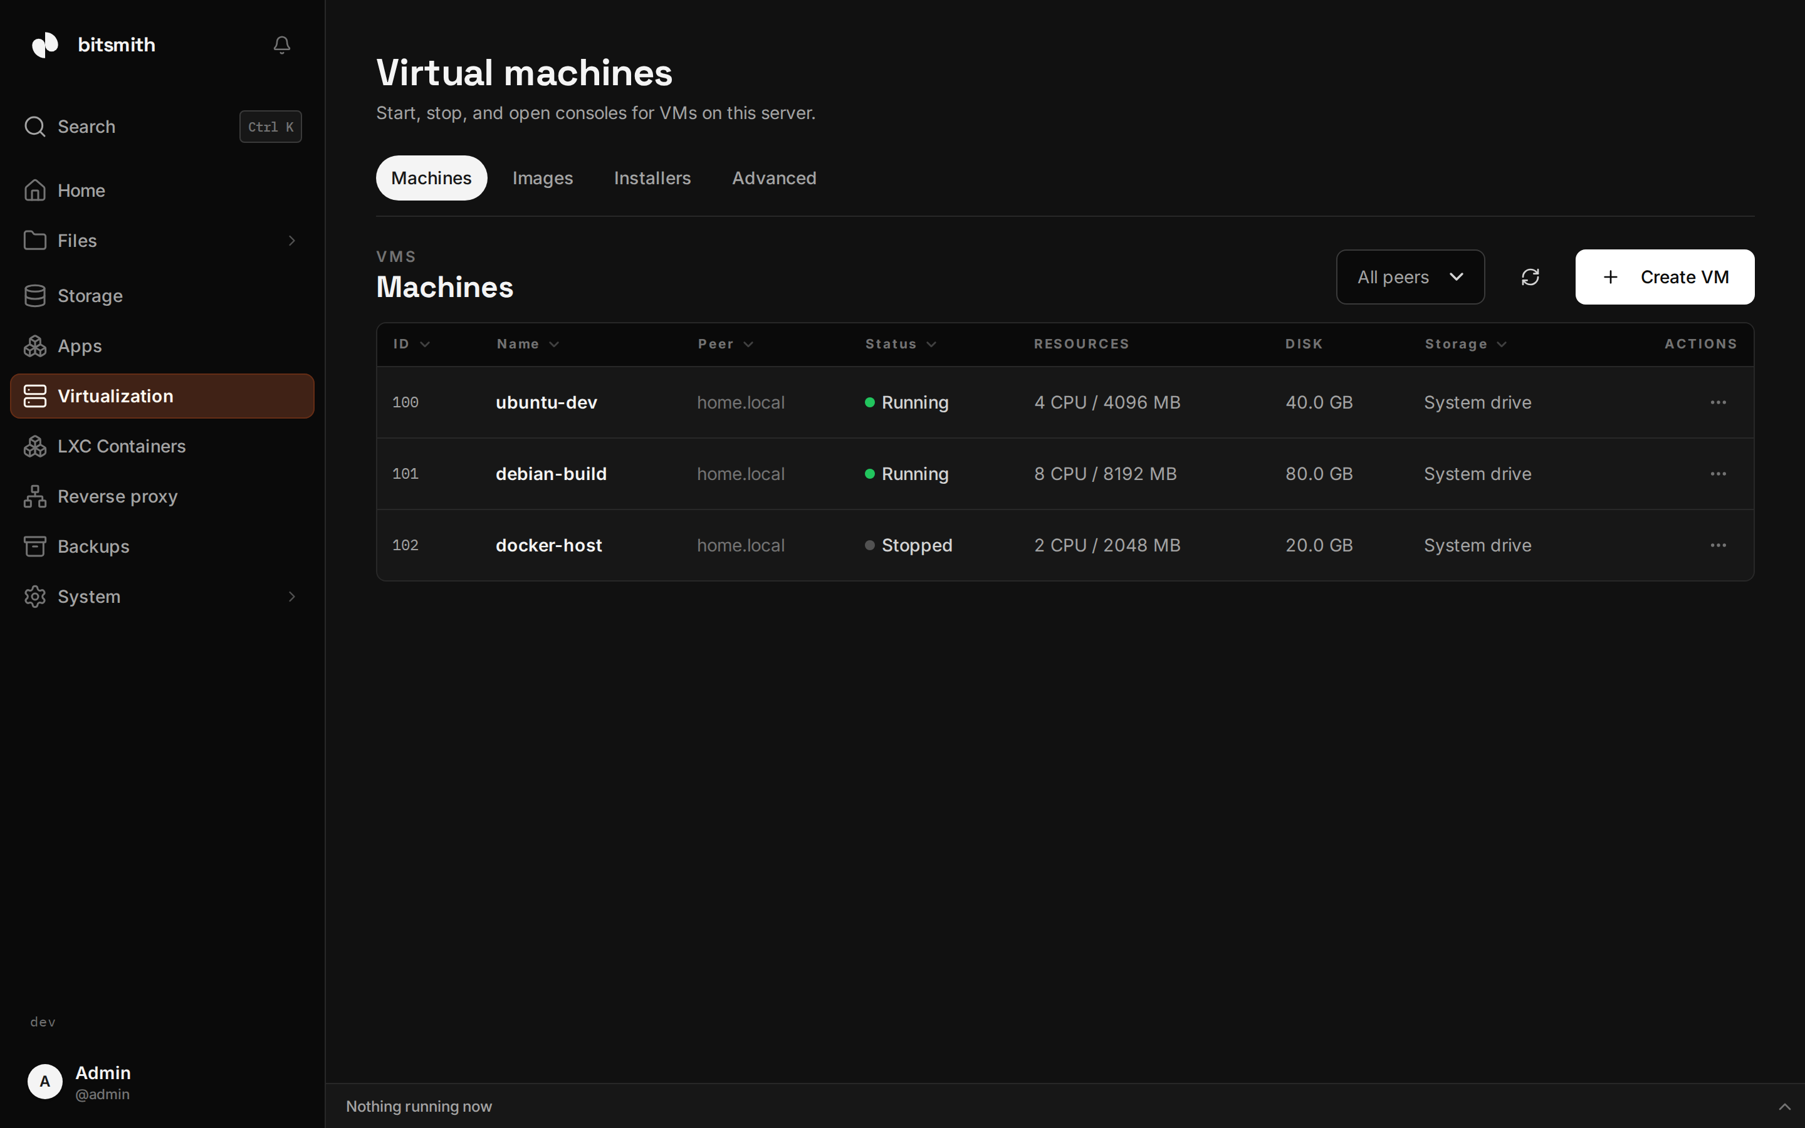This screenshot has height=1128, width=1805.
Task: Open Storage in sidebar
Action: click(x=162, y=296)
